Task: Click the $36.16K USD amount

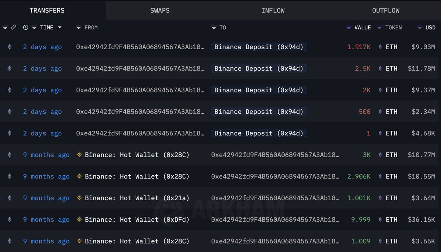Action: pos(421,219)
